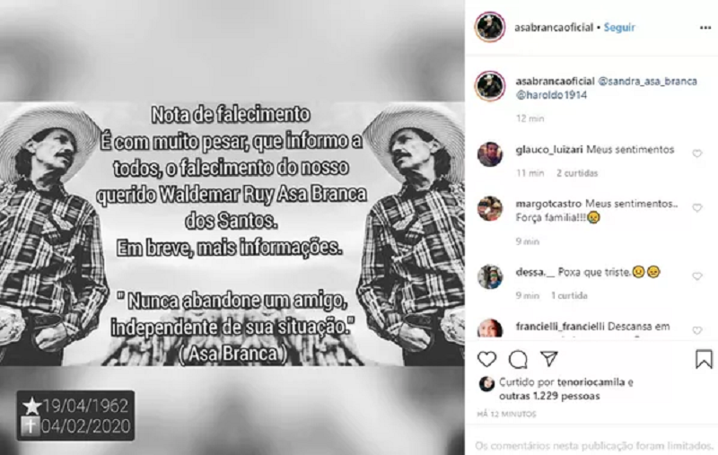718x455 pixels.
Task: Click the death notice post image
Action: [232, 228]
